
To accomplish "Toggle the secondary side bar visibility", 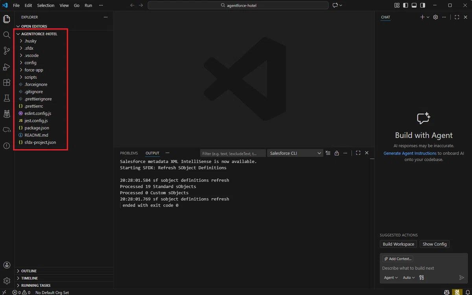I will [422, 6].
